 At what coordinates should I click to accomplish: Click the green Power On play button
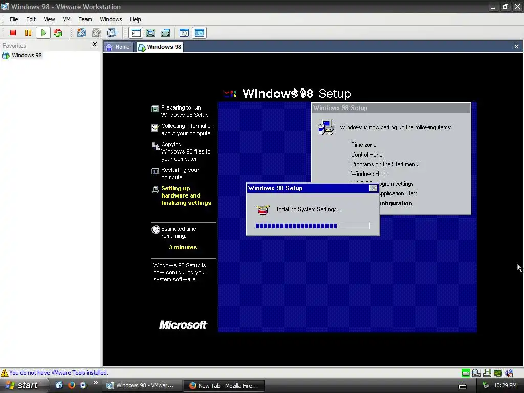[x=43, y=32]
